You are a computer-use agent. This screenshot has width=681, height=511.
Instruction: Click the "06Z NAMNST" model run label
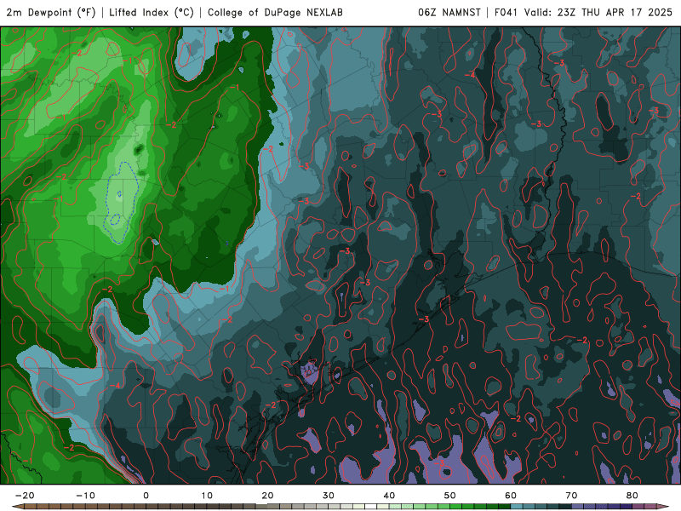click(449, 12)
